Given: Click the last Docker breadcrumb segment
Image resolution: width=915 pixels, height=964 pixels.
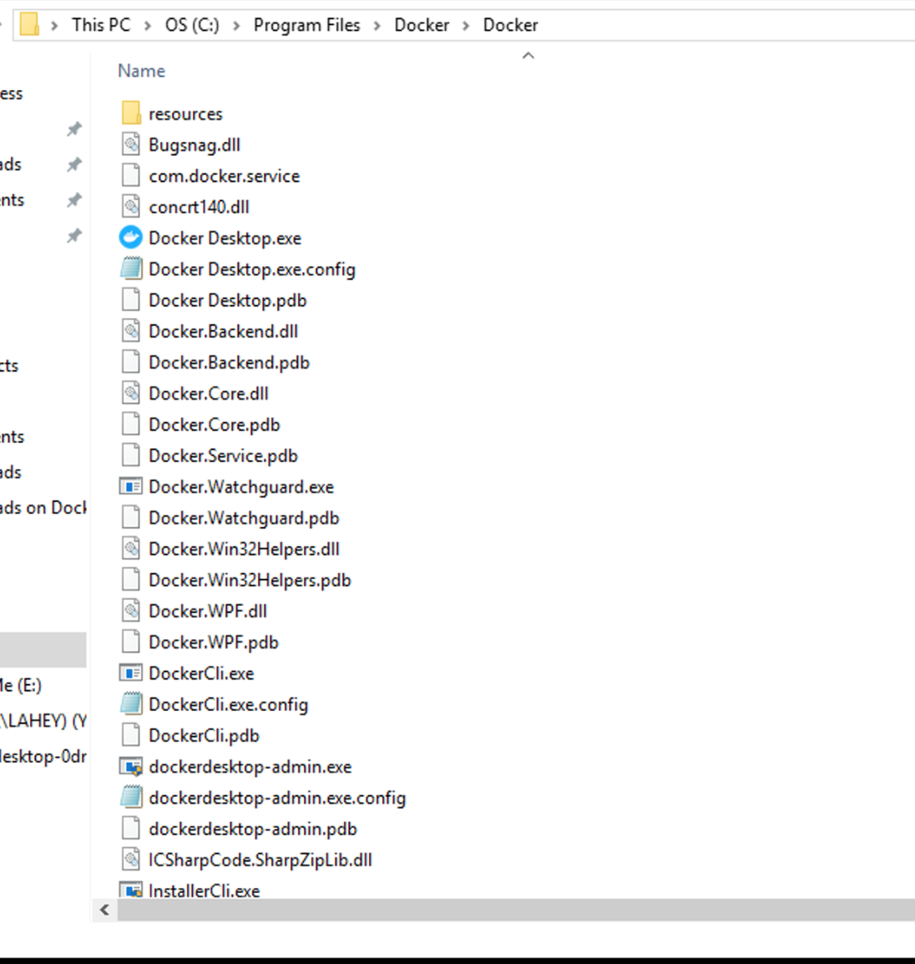Looking at the screenshot, I should [x=511, y=24].
